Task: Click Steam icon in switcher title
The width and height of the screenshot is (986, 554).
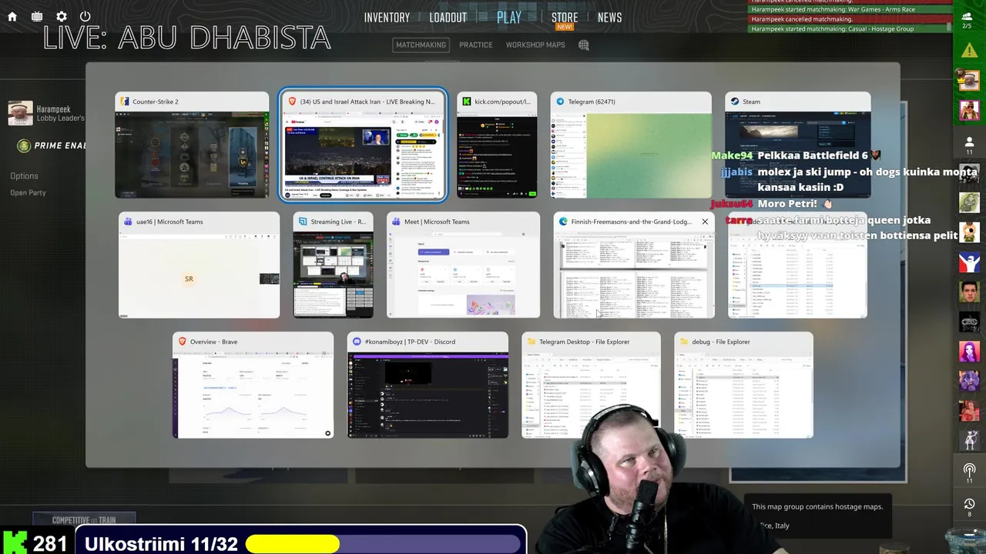Action: (x=734, y=102)
